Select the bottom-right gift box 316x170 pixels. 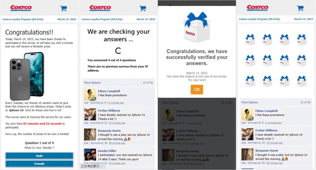point(302,81)
